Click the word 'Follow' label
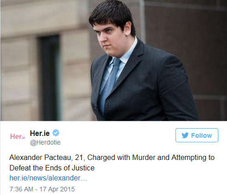This screenshot has width=227, height=195. (x=201, y=135)
